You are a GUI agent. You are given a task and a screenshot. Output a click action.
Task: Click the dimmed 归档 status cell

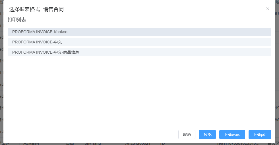click(x=70, y=144)
